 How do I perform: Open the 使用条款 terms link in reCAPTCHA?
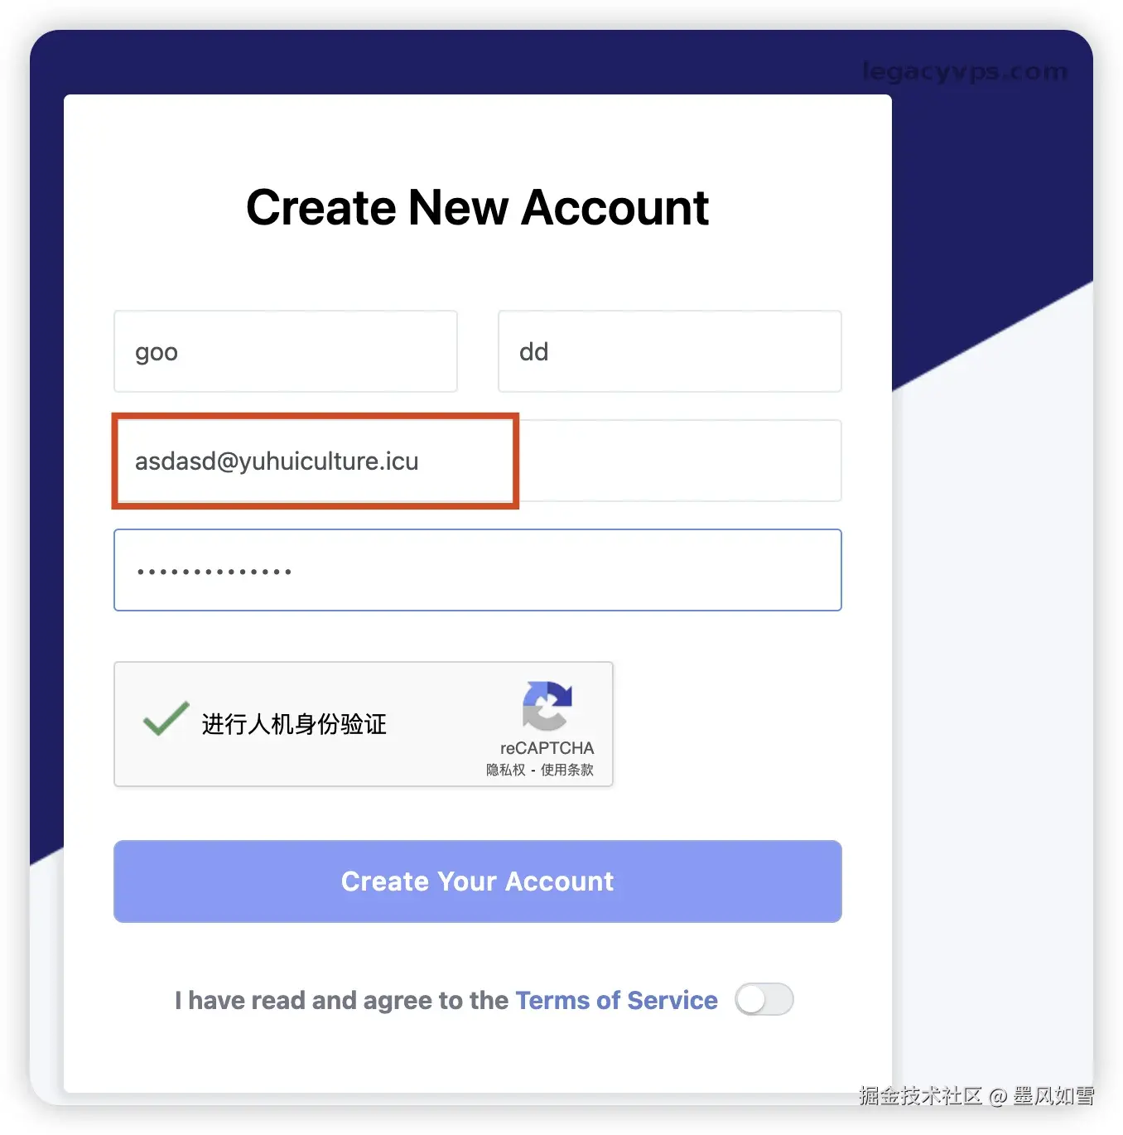pyautogui.click(x=567, y=770)
